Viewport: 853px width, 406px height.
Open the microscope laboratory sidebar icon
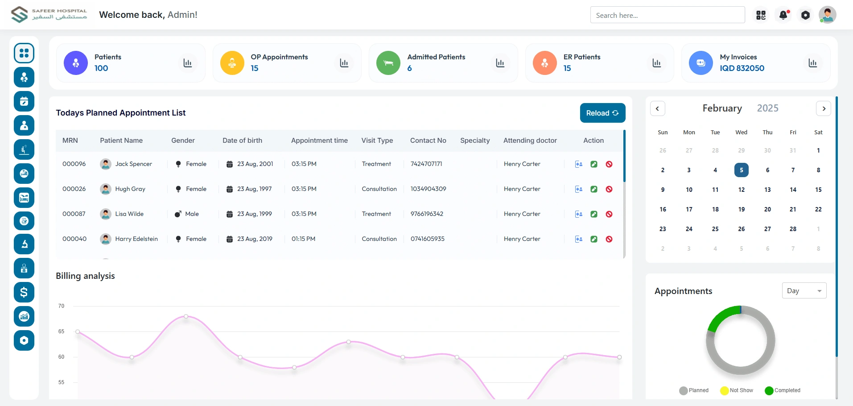click(x=24, y=244)
